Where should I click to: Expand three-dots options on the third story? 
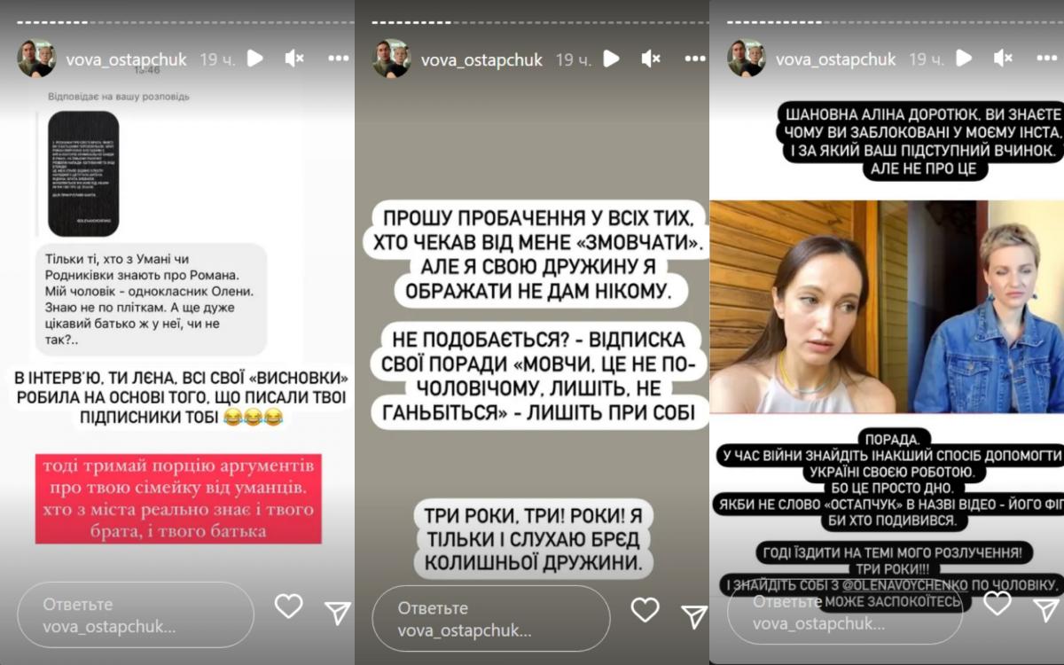1048,59
